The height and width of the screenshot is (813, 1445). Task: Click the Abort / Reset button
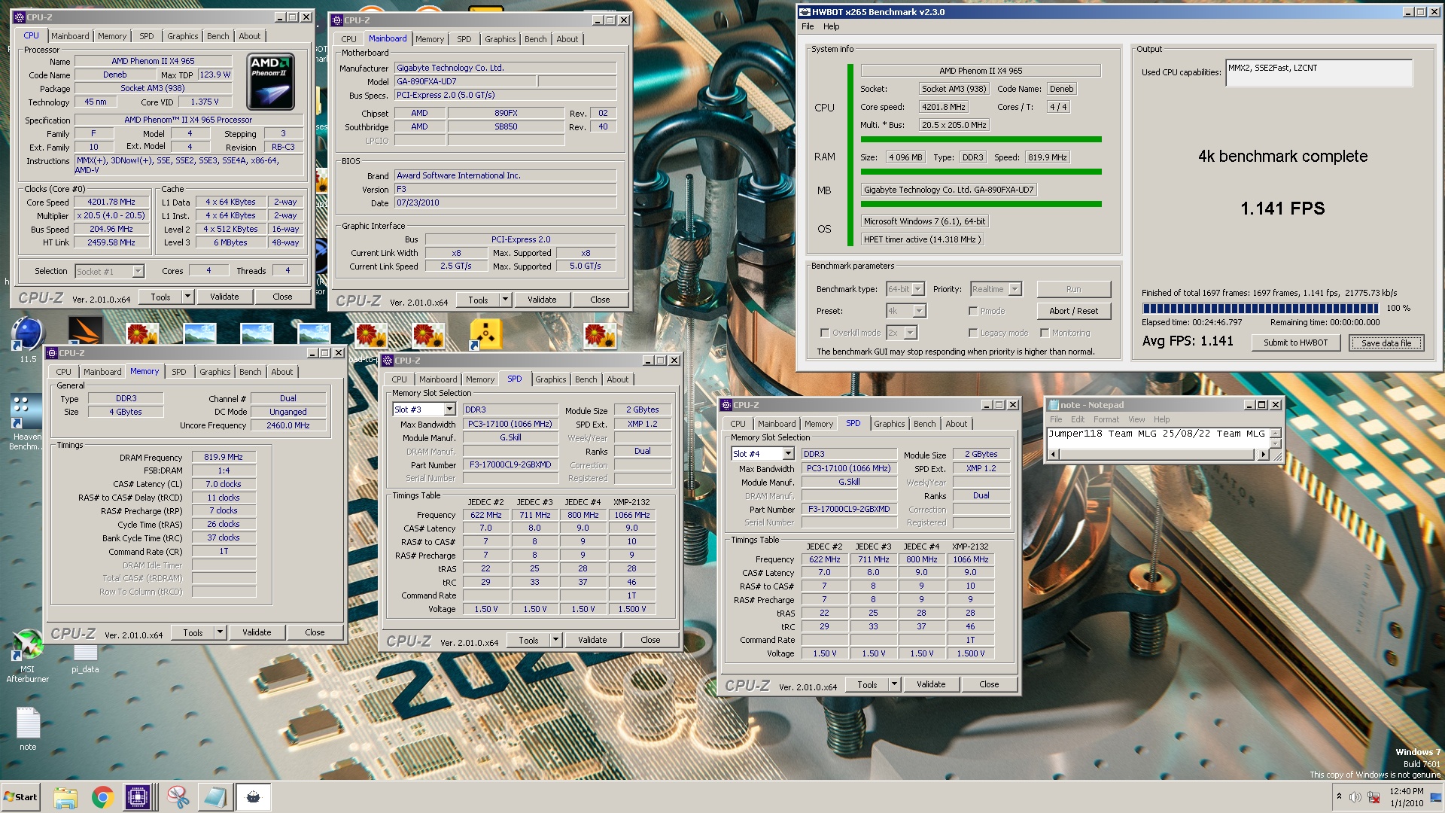[1073, 311]
